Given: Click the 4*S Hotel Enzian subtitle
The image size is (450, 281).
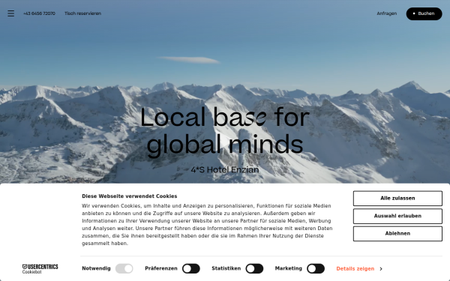Looking at the screenshot, I should tap(225, 170).
